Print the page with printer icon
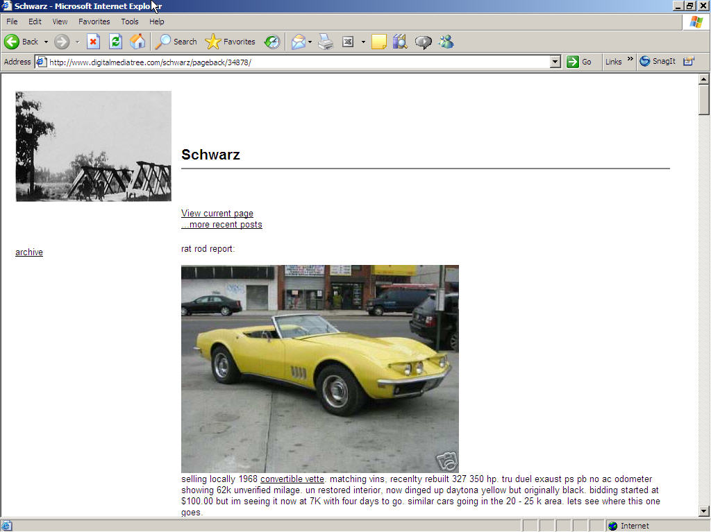This screenshot has height=532, width=711. pos(326,42)
